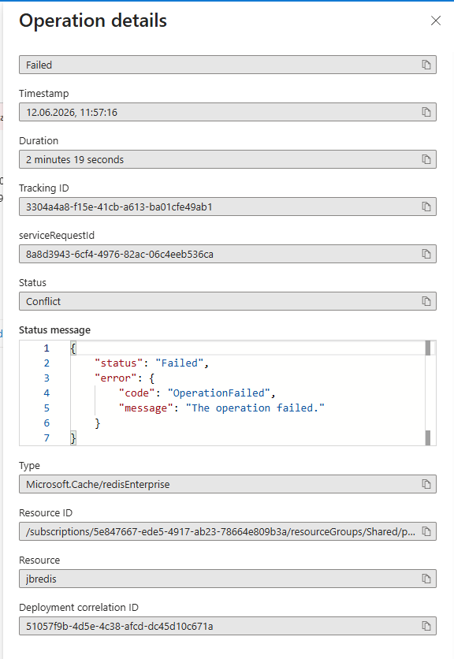454x659 pixels.
Task: Close the Operation details panel
Action: (436, 20)
